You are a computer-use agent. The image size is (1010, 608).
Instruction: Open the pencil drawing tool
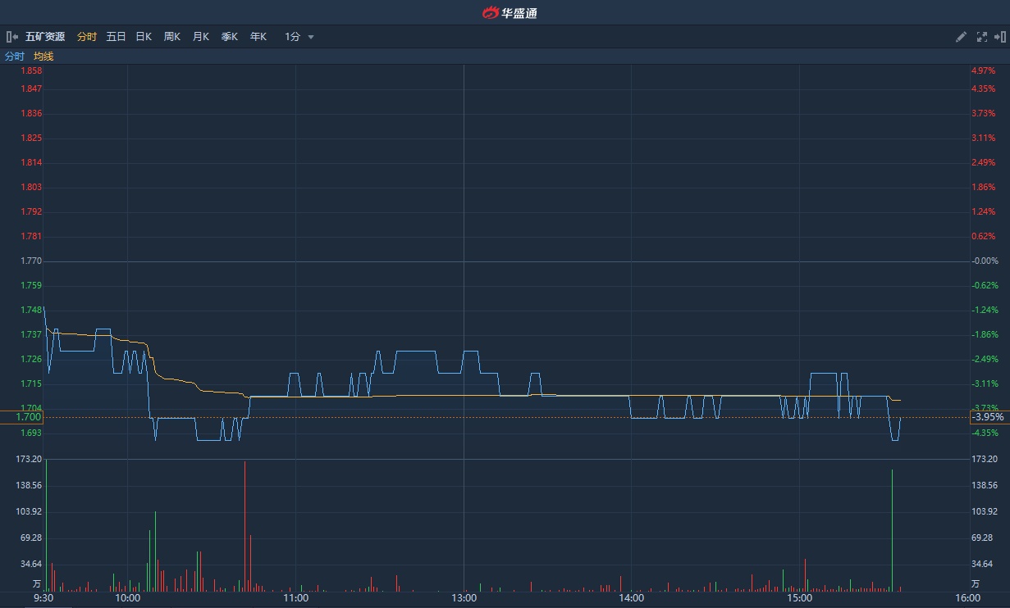962,37
